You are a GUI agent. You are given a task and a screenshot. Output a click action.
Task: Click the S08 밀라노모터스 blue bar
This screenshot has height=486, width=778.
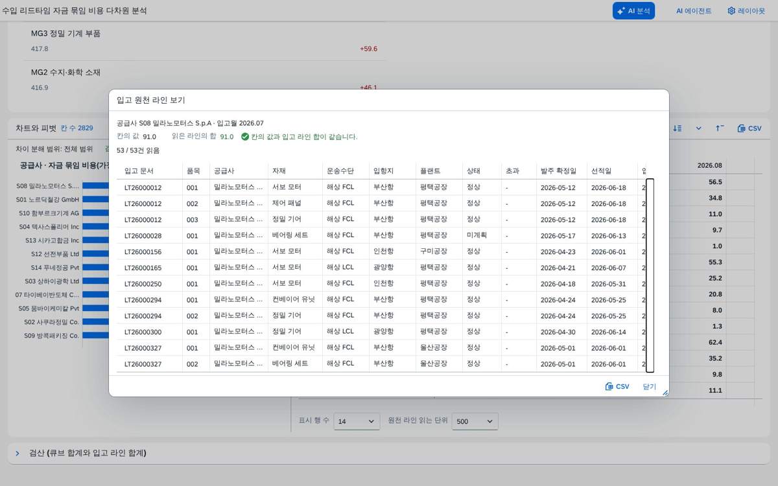(x=95, y=186)
